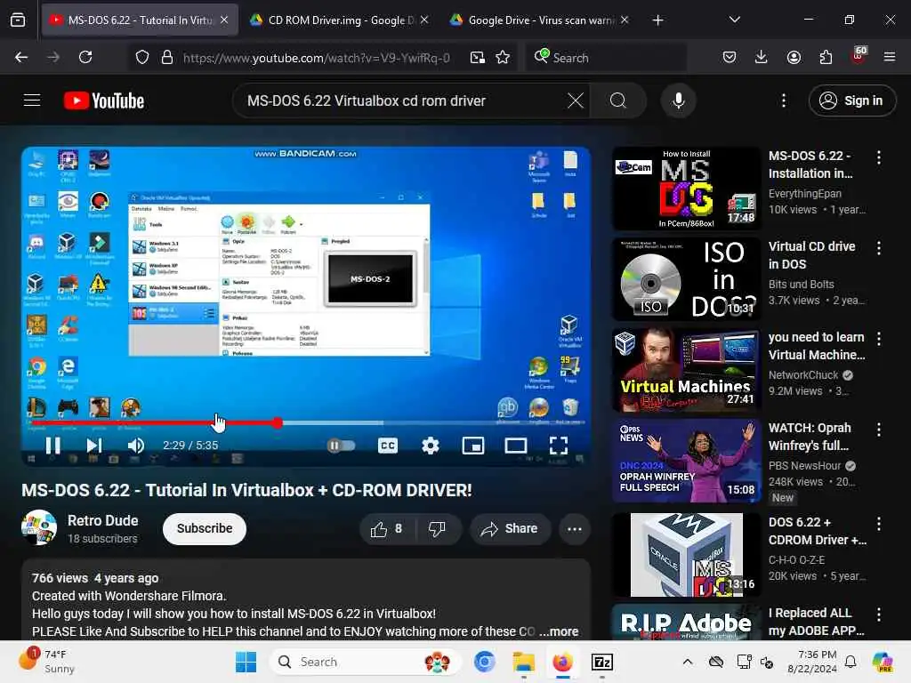
Task: Dislike the video
Action: (x=437, y=529)
